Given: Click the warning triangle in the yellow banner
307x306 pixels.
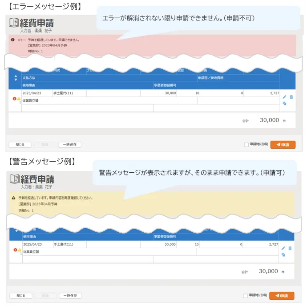Looking at the screenshot, I should (x=13, y=198).
